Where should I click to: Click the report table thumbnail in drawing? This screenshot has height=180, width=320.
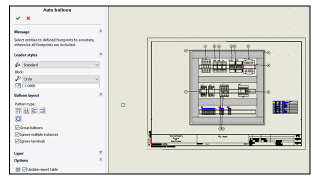[x=285, y=107]
